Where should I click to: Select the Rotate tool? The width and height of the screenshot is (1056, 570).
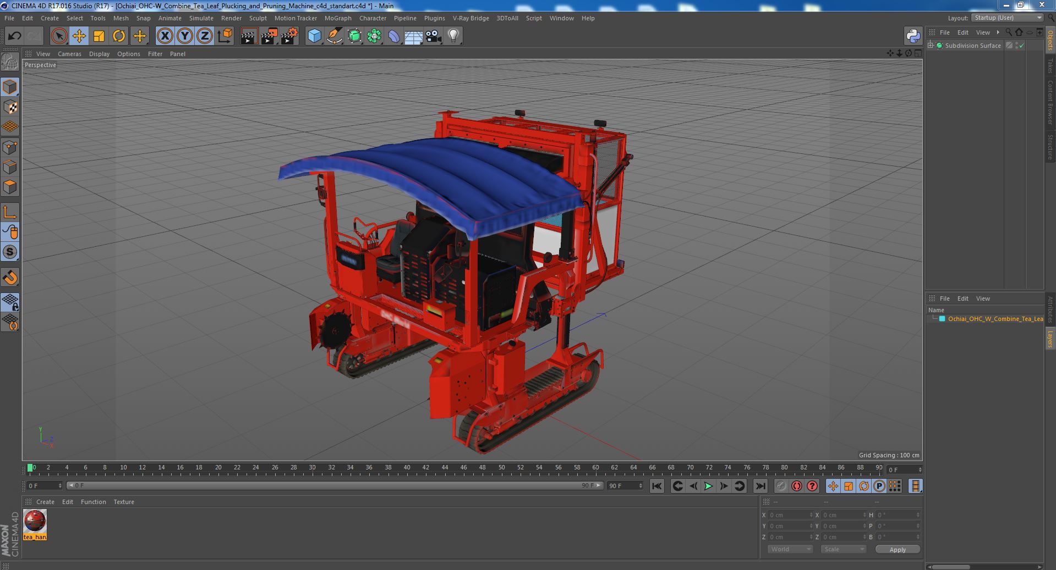point(119,36)
